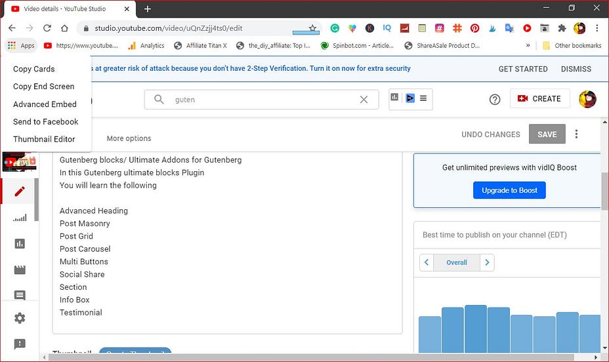This screenshot has height=362, width=609.
Task: Click the red play-button extension icon
Action: pos(527,28)
